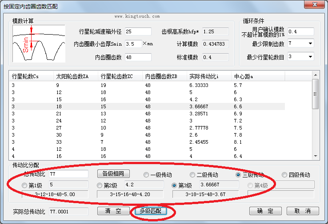
Task: Confirm with the 确定 button
Action: (x=265, y=211)
